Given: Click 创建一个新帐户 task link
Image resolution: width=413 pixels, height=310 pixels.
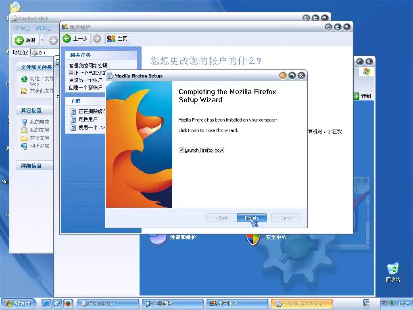Looking at the screenshot, I should tap(86, 87).
